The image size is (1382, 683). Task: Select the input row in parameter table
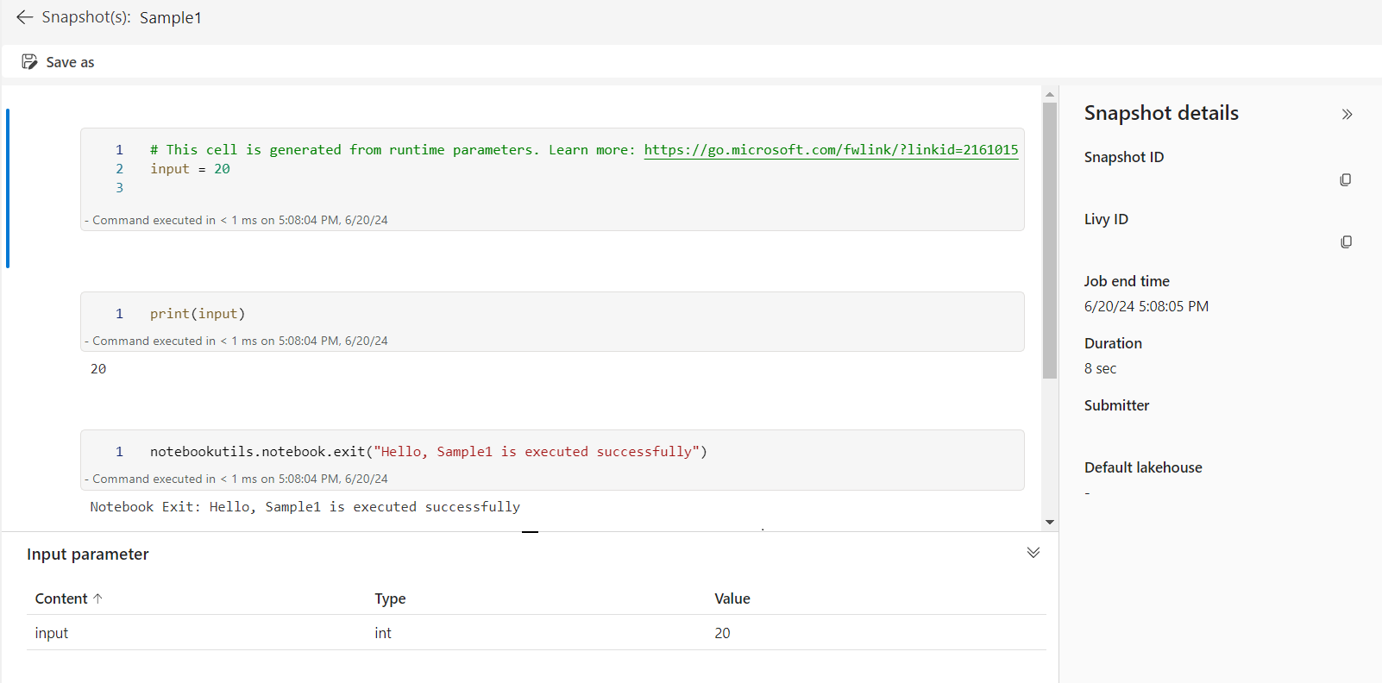tap(535, 633)
